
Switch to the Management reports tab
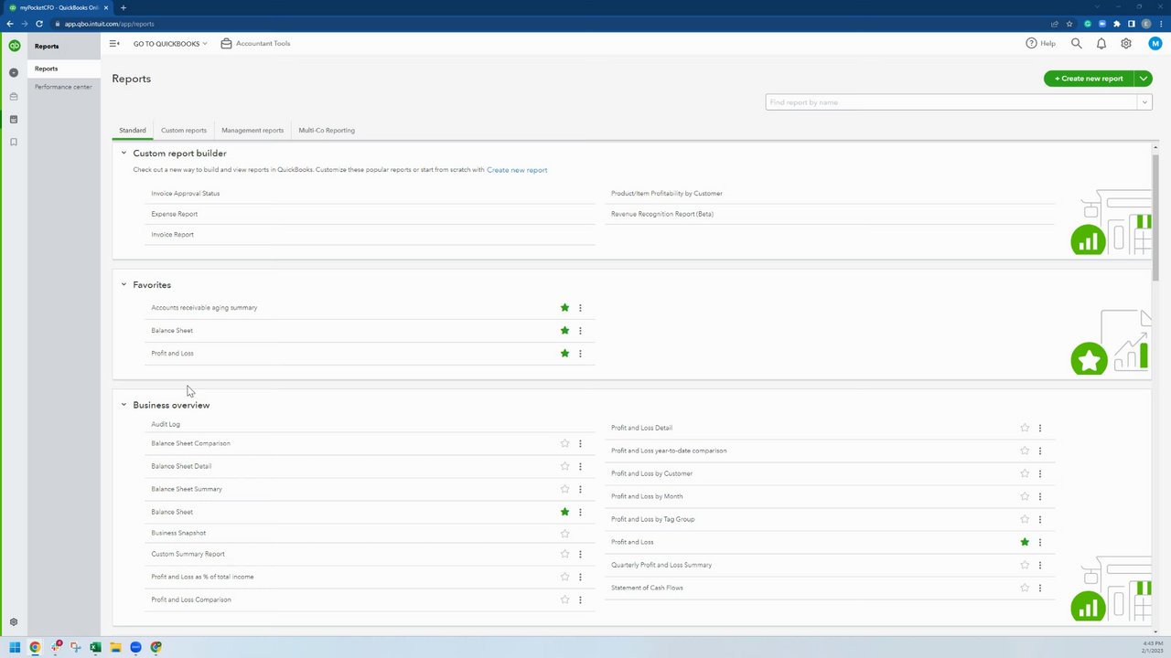[252, 130]
